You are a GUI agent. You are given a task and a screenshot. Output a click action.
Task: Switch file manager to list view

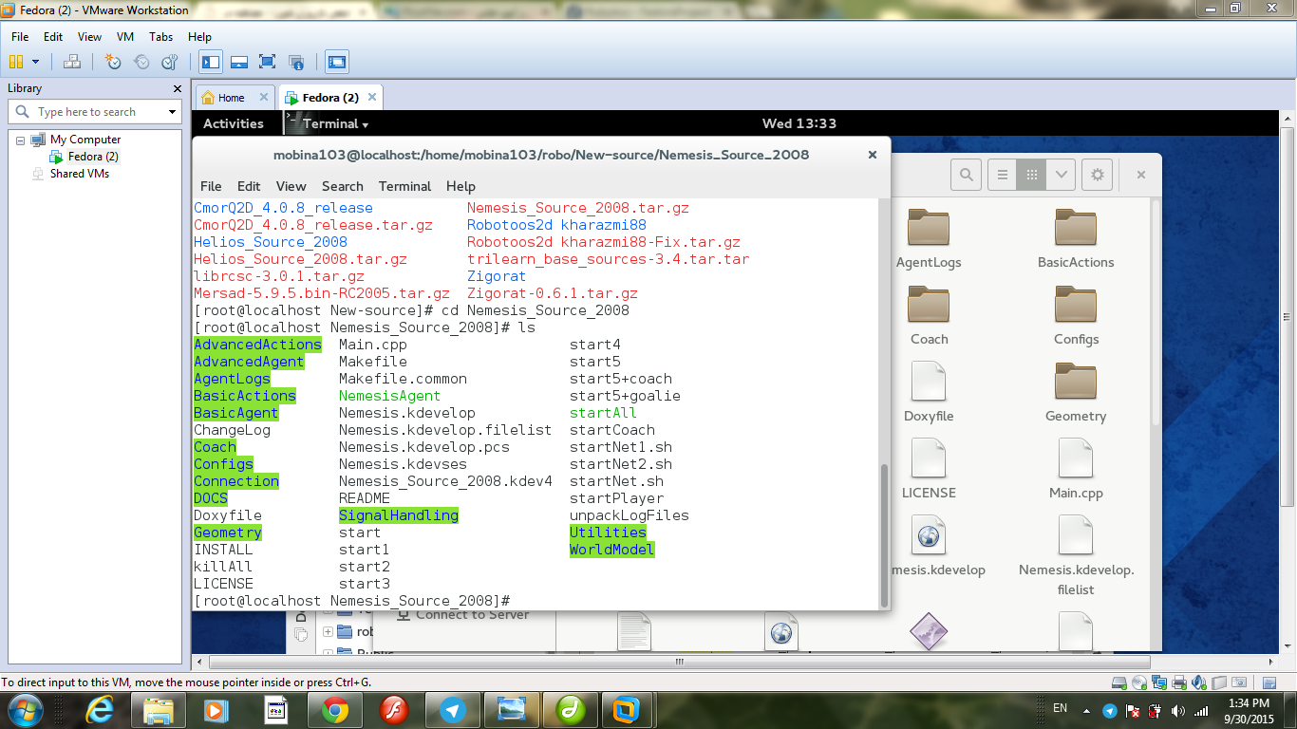(x=1002, y=175)
